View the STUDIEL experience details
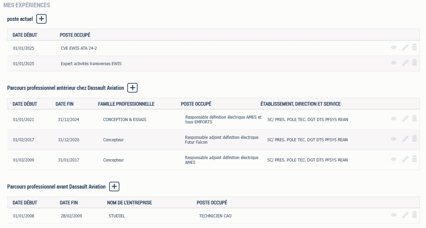Screen dimensions: 426x228 pyautogui.click(x=393, y=215)
